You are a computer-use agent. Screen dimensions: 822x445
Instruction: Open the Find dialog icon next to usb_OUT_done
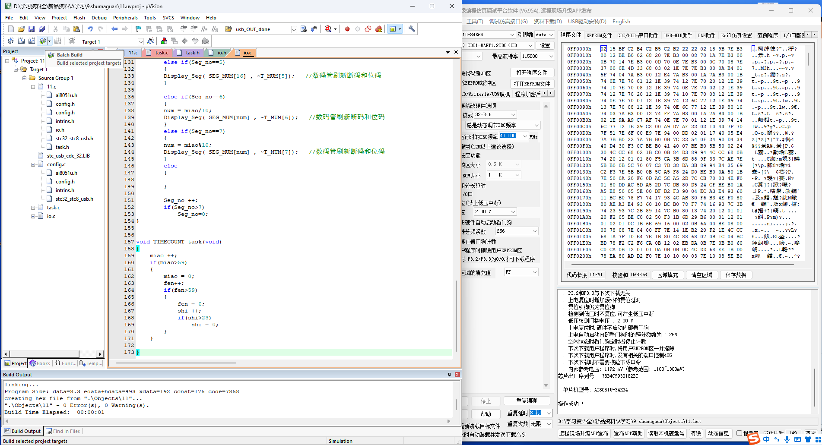(304, 29)
